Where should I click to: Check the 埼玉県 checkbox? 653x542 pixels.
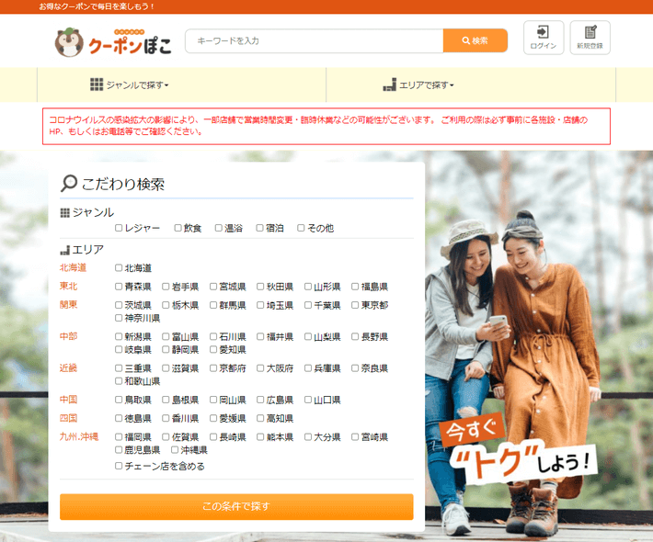tap(260, 305)
